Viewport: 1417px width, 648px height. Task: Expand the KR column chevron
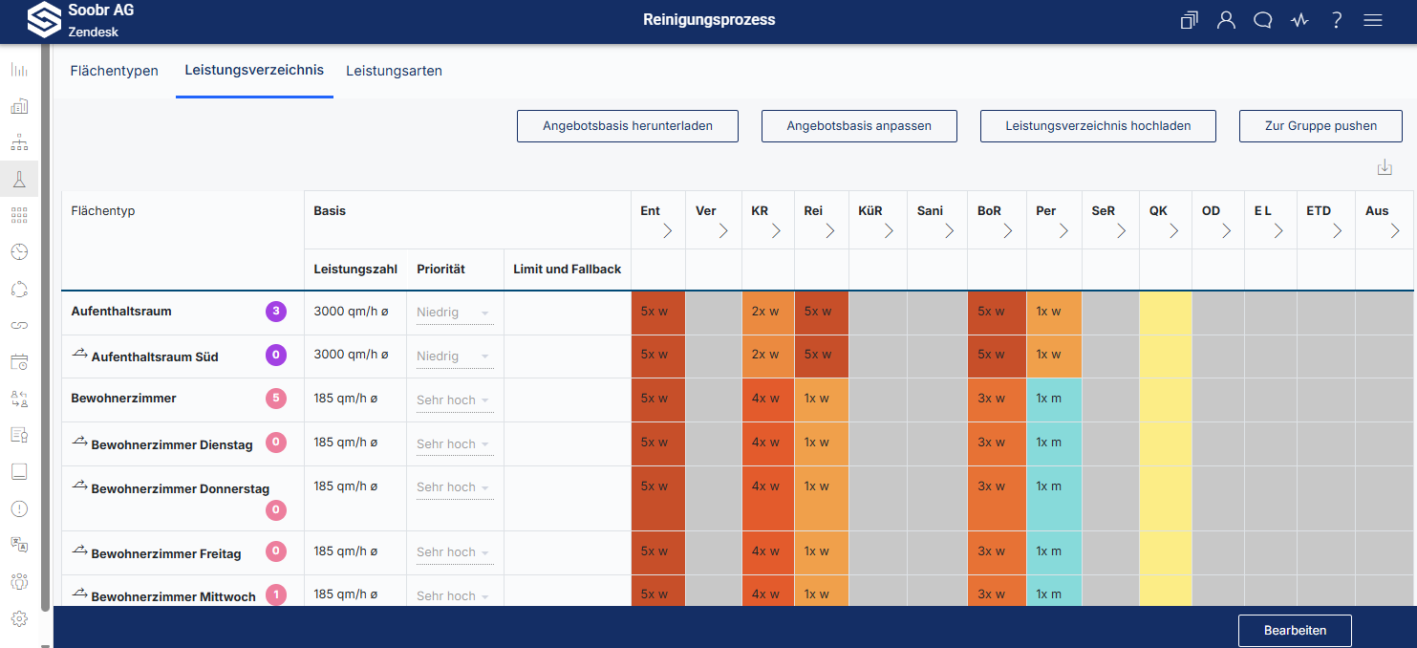pos(777,230)
